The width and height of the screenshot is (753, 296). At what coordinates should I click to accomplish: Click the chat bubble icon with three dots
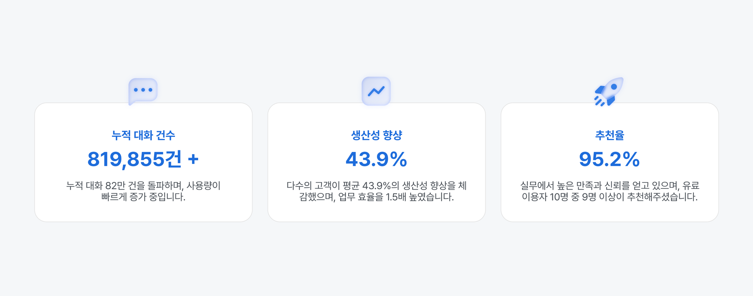[143, 91]
